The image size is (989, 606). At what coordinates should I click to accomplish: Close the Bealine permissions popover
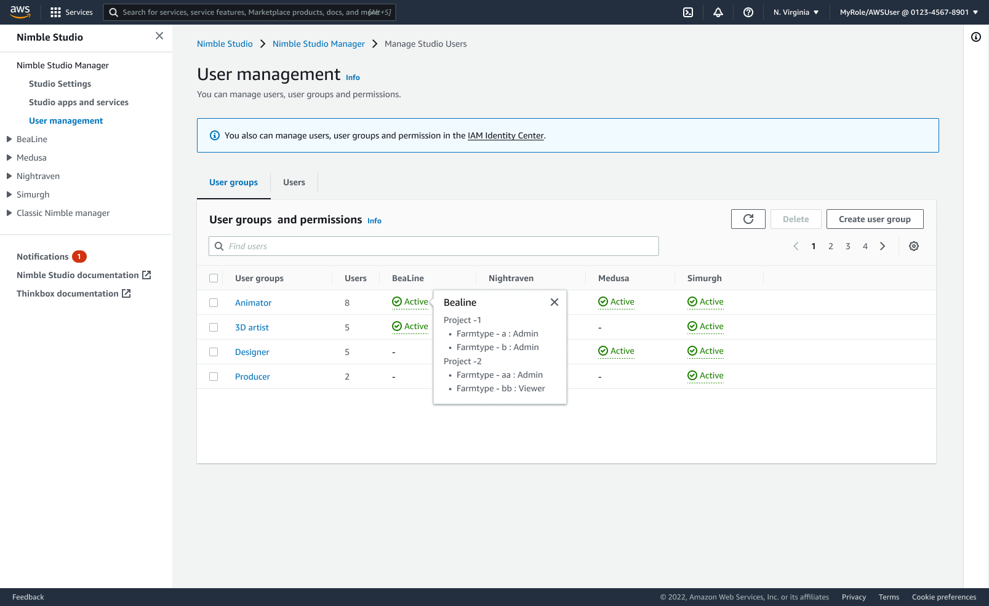tap(555, 302)
